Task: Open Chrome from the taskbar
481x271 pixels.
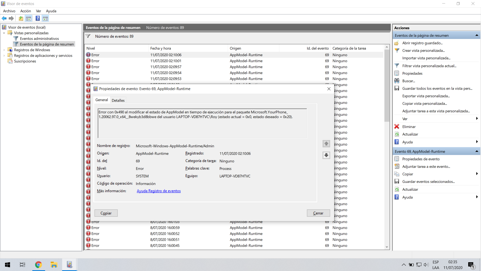Action: (38, 265)
